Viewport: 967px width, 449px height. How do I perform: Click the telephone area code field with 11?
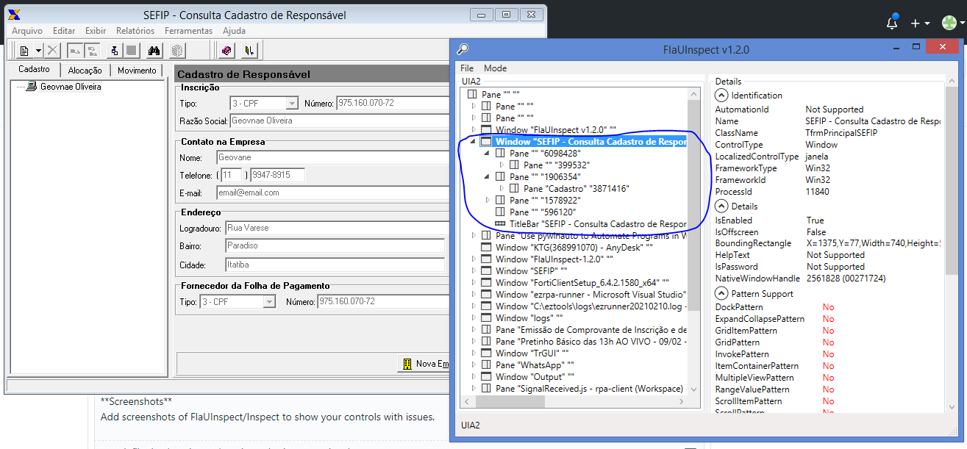[232, 176]
